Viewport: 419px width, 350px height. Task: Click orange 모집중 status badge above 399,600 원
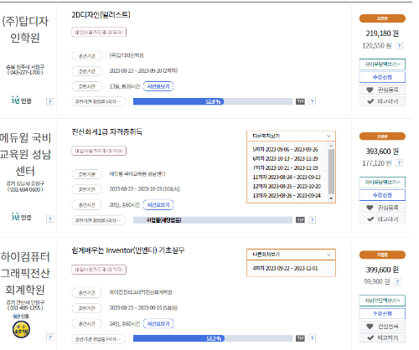(382, 255)
